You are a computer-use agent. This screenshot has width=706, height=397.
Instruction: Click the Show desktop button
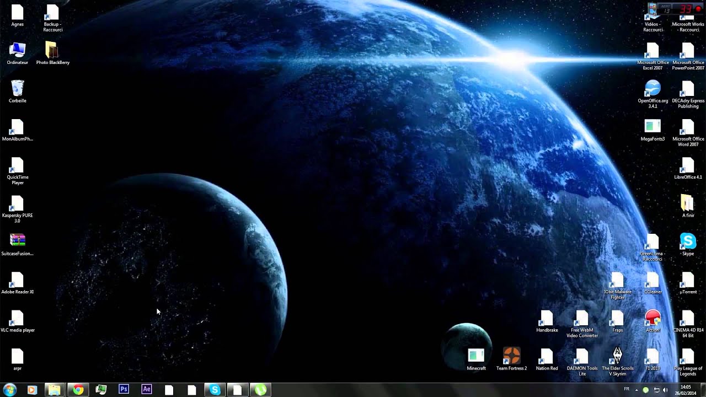pyautogui.click(x=703, y=390)
